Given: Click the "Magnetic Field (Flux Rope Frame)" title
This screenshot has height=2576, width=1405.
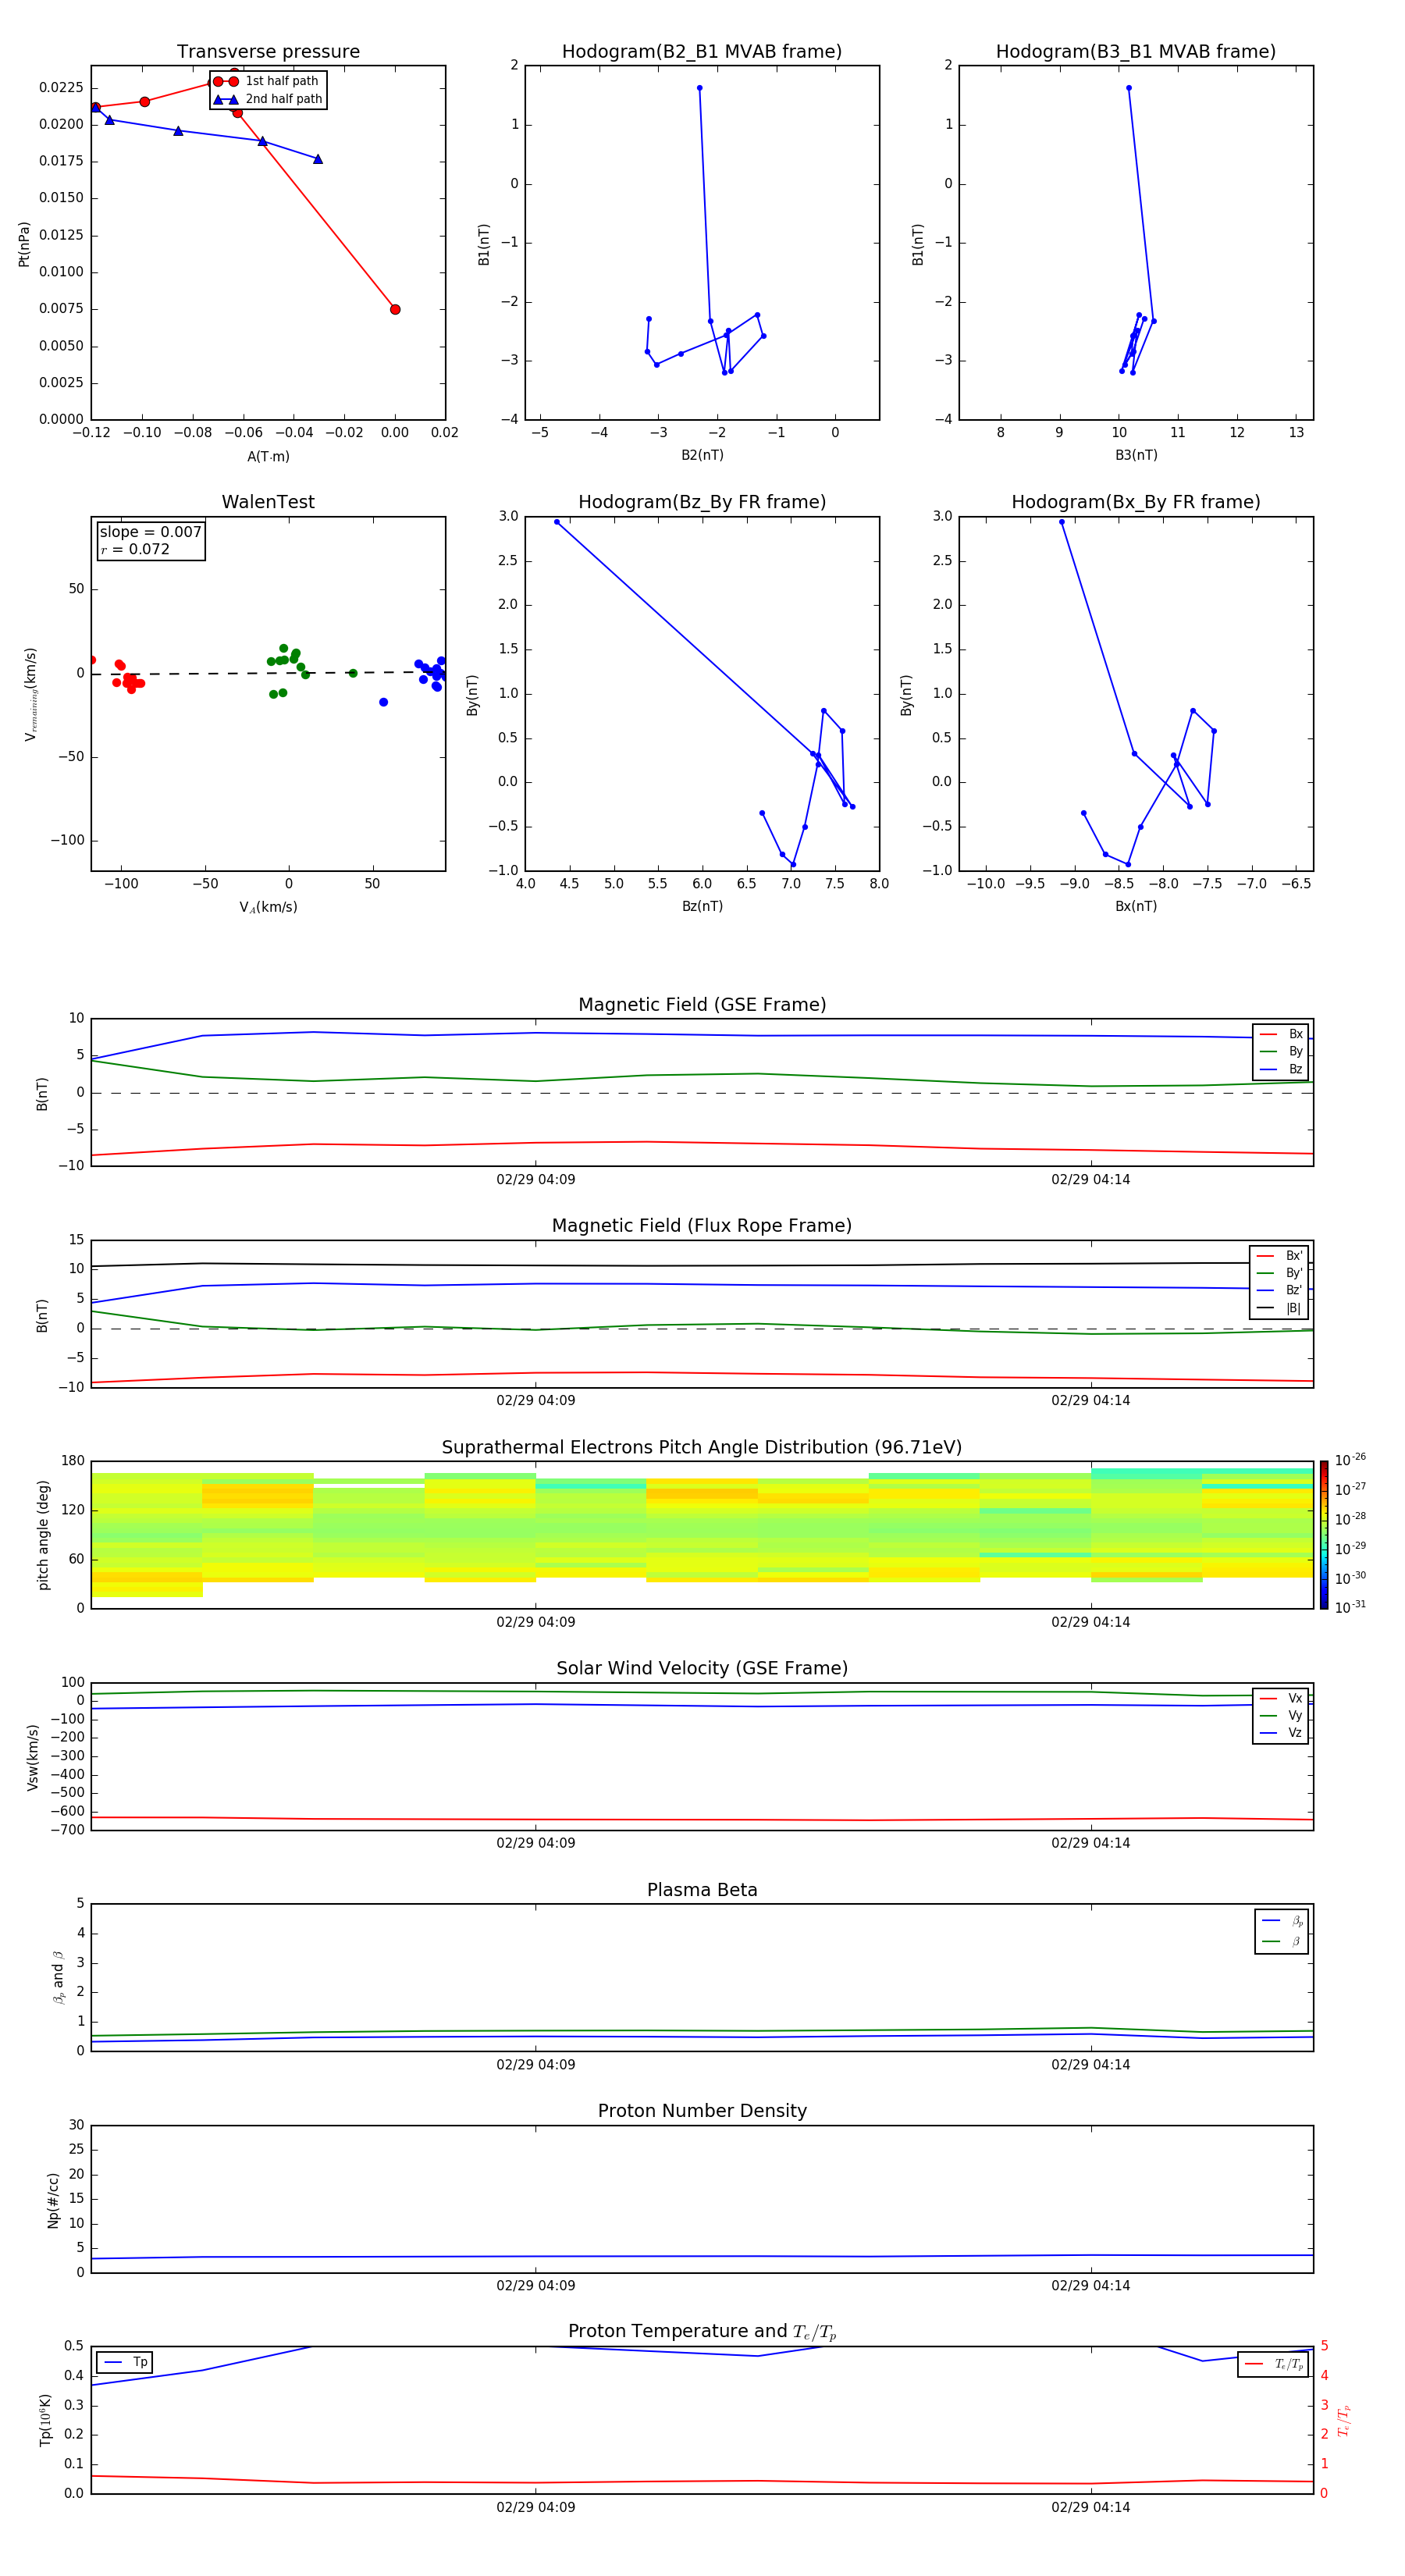Looking at the screenshot, I should click(x=702, y=1226).
